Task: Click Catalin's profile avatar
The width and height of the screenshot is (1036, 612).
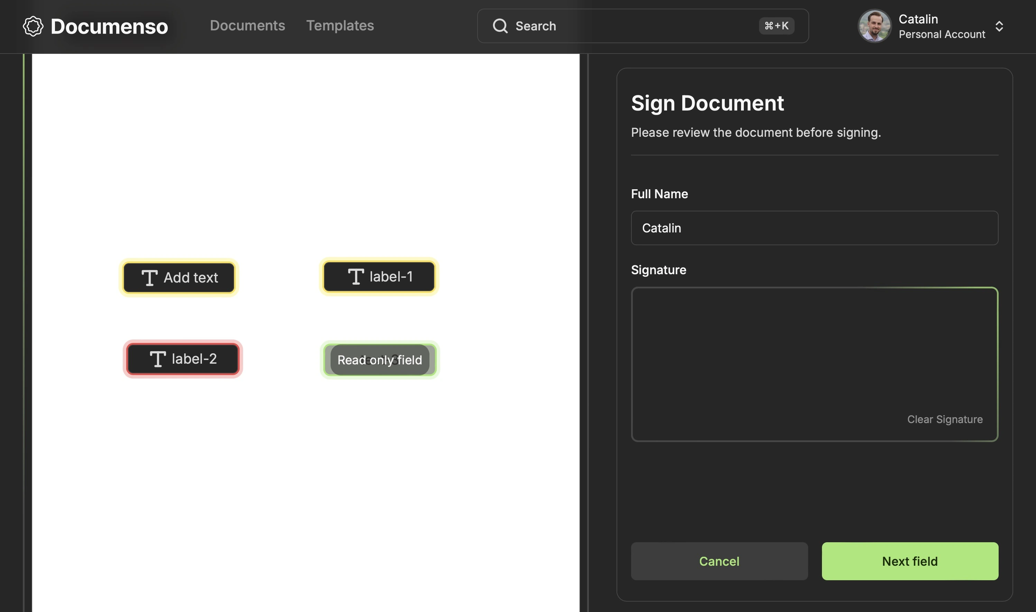Action: [x=874, y=26]
